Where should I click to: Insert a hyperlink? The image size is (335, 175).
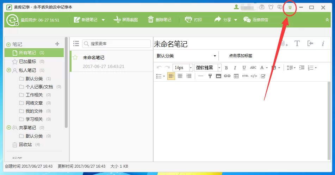coord(227,76)
